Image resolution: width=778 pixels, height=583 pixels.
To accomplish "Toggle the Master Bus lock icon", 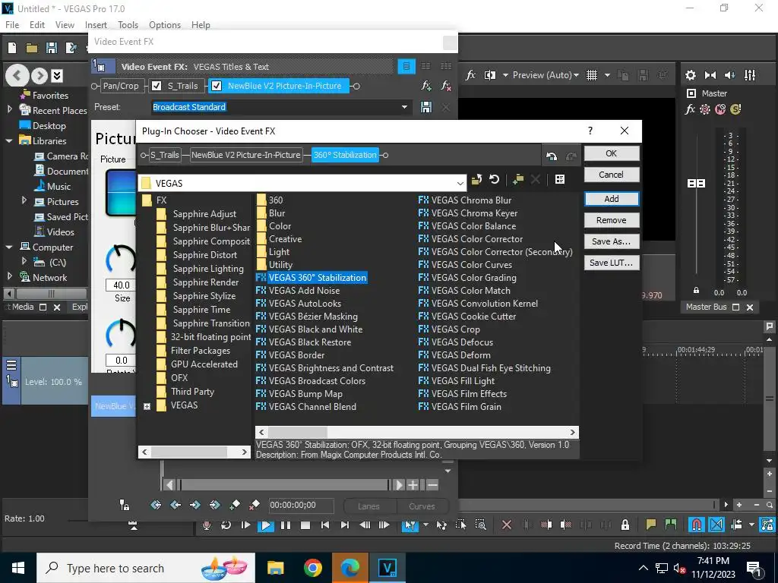I will tap(696, 291).
